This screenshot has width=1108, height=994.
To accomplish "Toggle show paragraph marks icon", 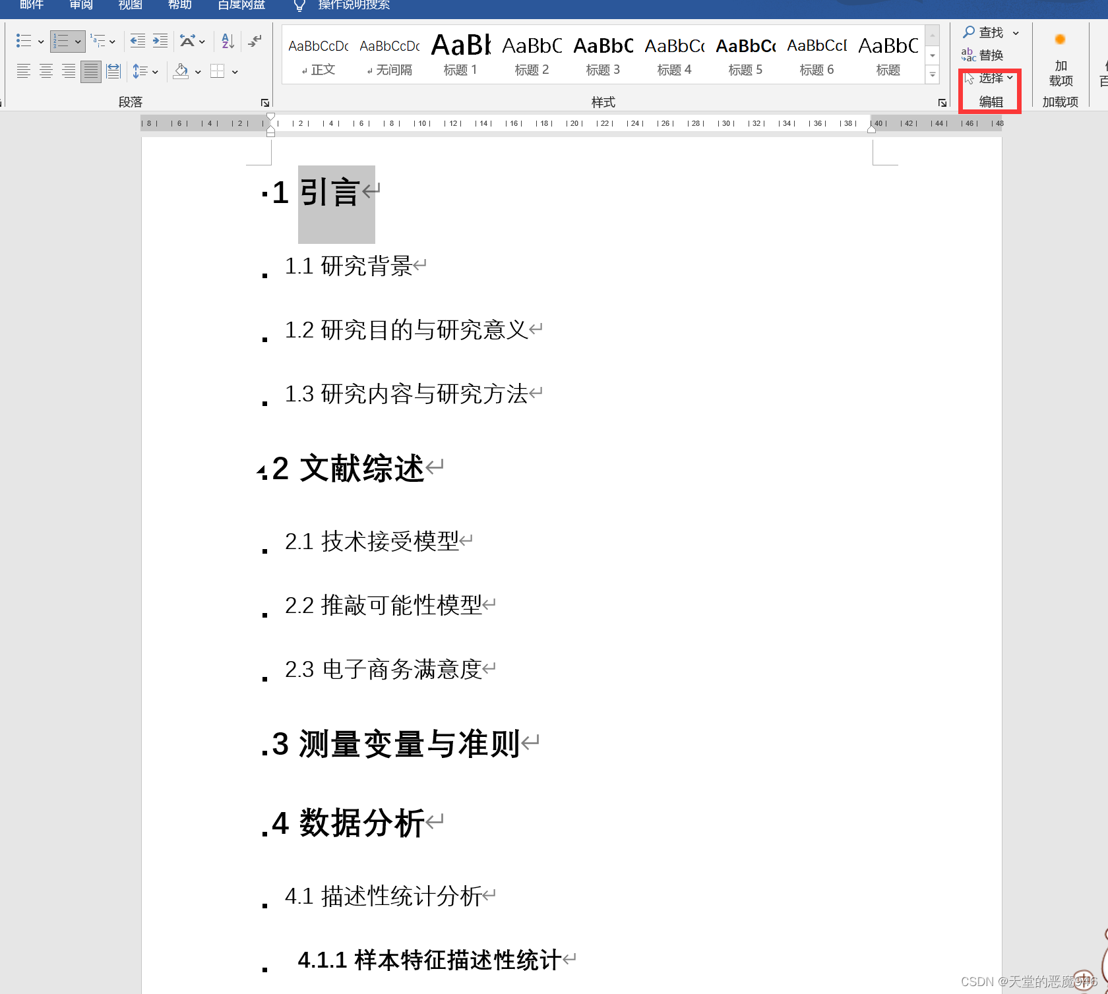I will click(255, 41).
